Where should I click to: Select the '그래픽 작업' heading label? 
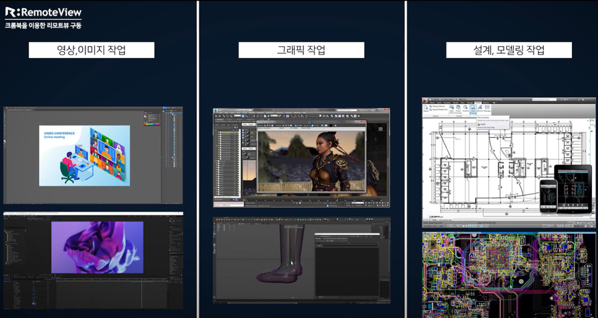pyautogui.click(x=301, y=50)
